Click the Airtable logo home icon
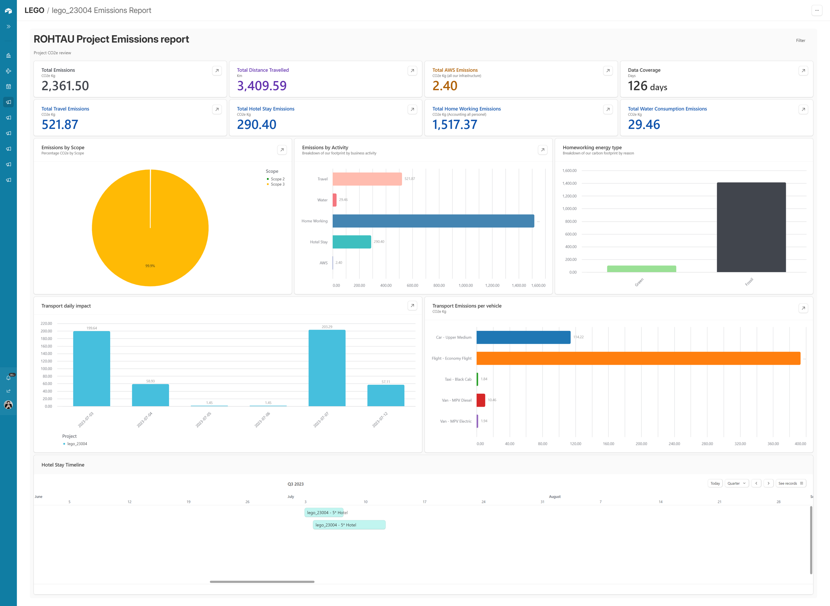The image size is (830, 606). point(8,11)
